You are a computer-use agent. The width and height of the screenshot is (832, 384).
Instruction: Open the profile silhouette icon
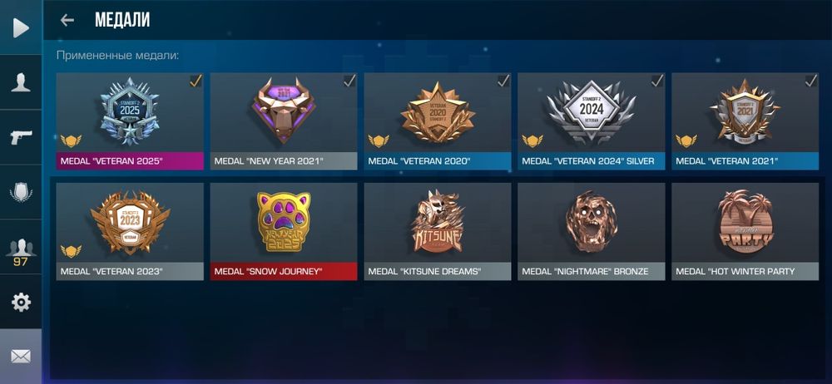pos(21,82)
